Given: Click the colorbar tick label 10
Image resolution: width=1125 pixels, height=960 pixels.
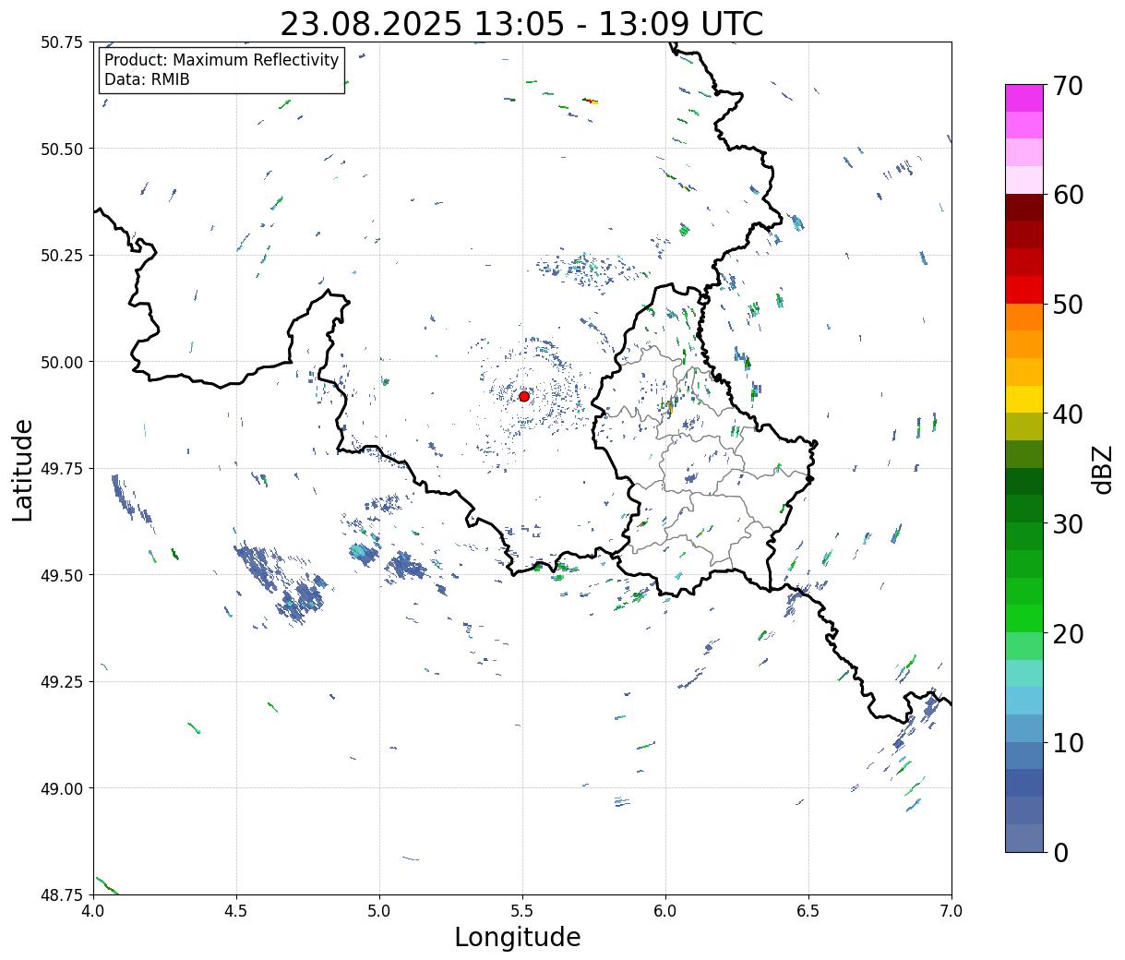Looking at the screenshot, I should pos(1068,743).
